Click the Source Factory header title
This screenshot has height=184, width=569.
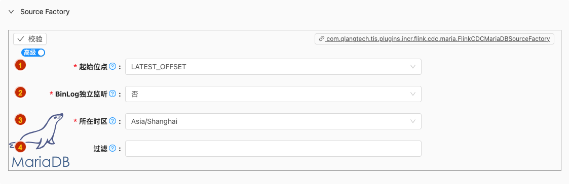point(45,12)
